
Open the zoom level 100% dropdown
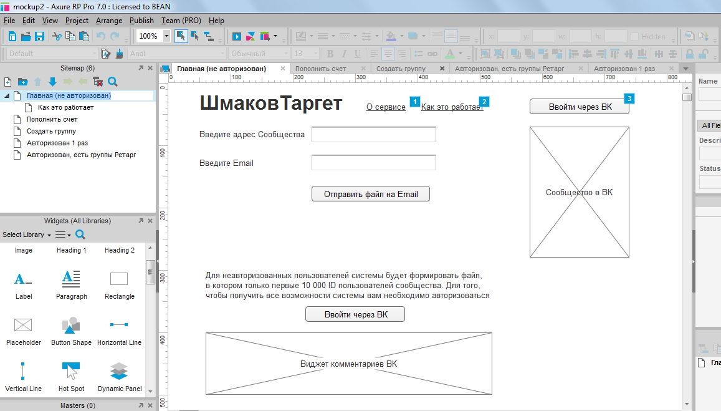click(x=166, y=36)
